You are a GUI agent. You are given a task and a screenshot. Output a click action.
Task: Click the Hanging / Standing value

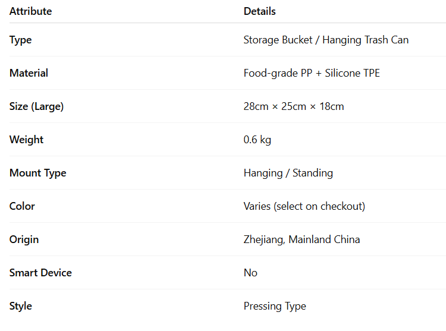(x=288, y=173)
